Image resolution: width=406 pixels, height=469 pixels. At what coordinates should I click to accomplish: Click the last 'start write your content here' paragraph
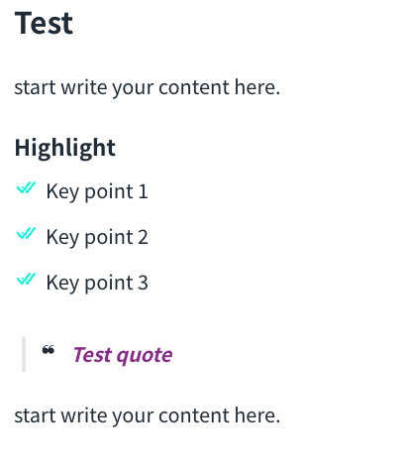click(148, 415)
